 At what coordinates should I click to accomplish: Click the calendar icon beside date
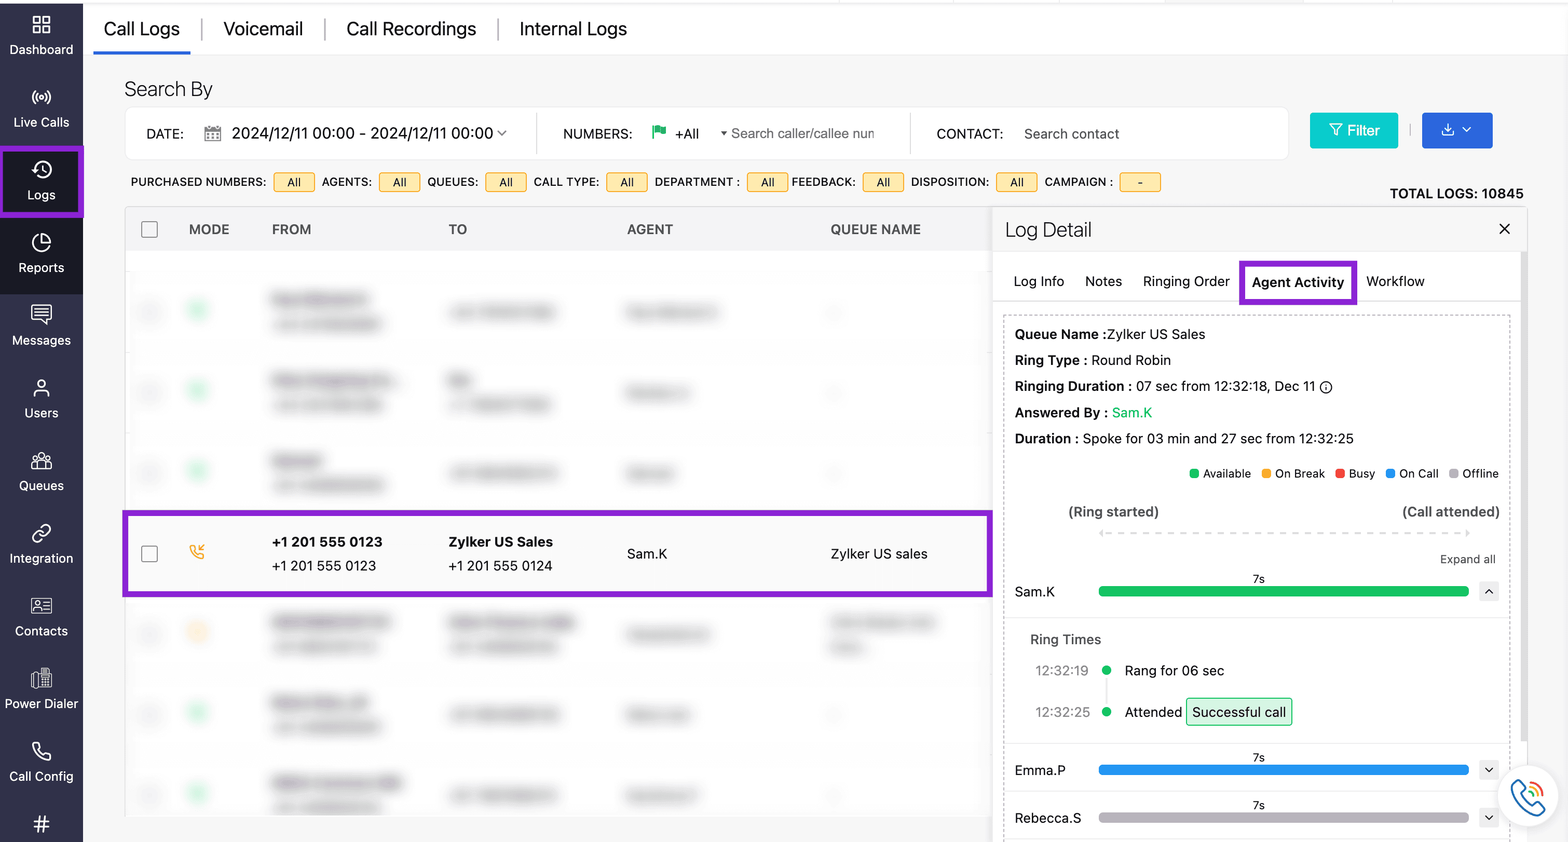point(212,133)
